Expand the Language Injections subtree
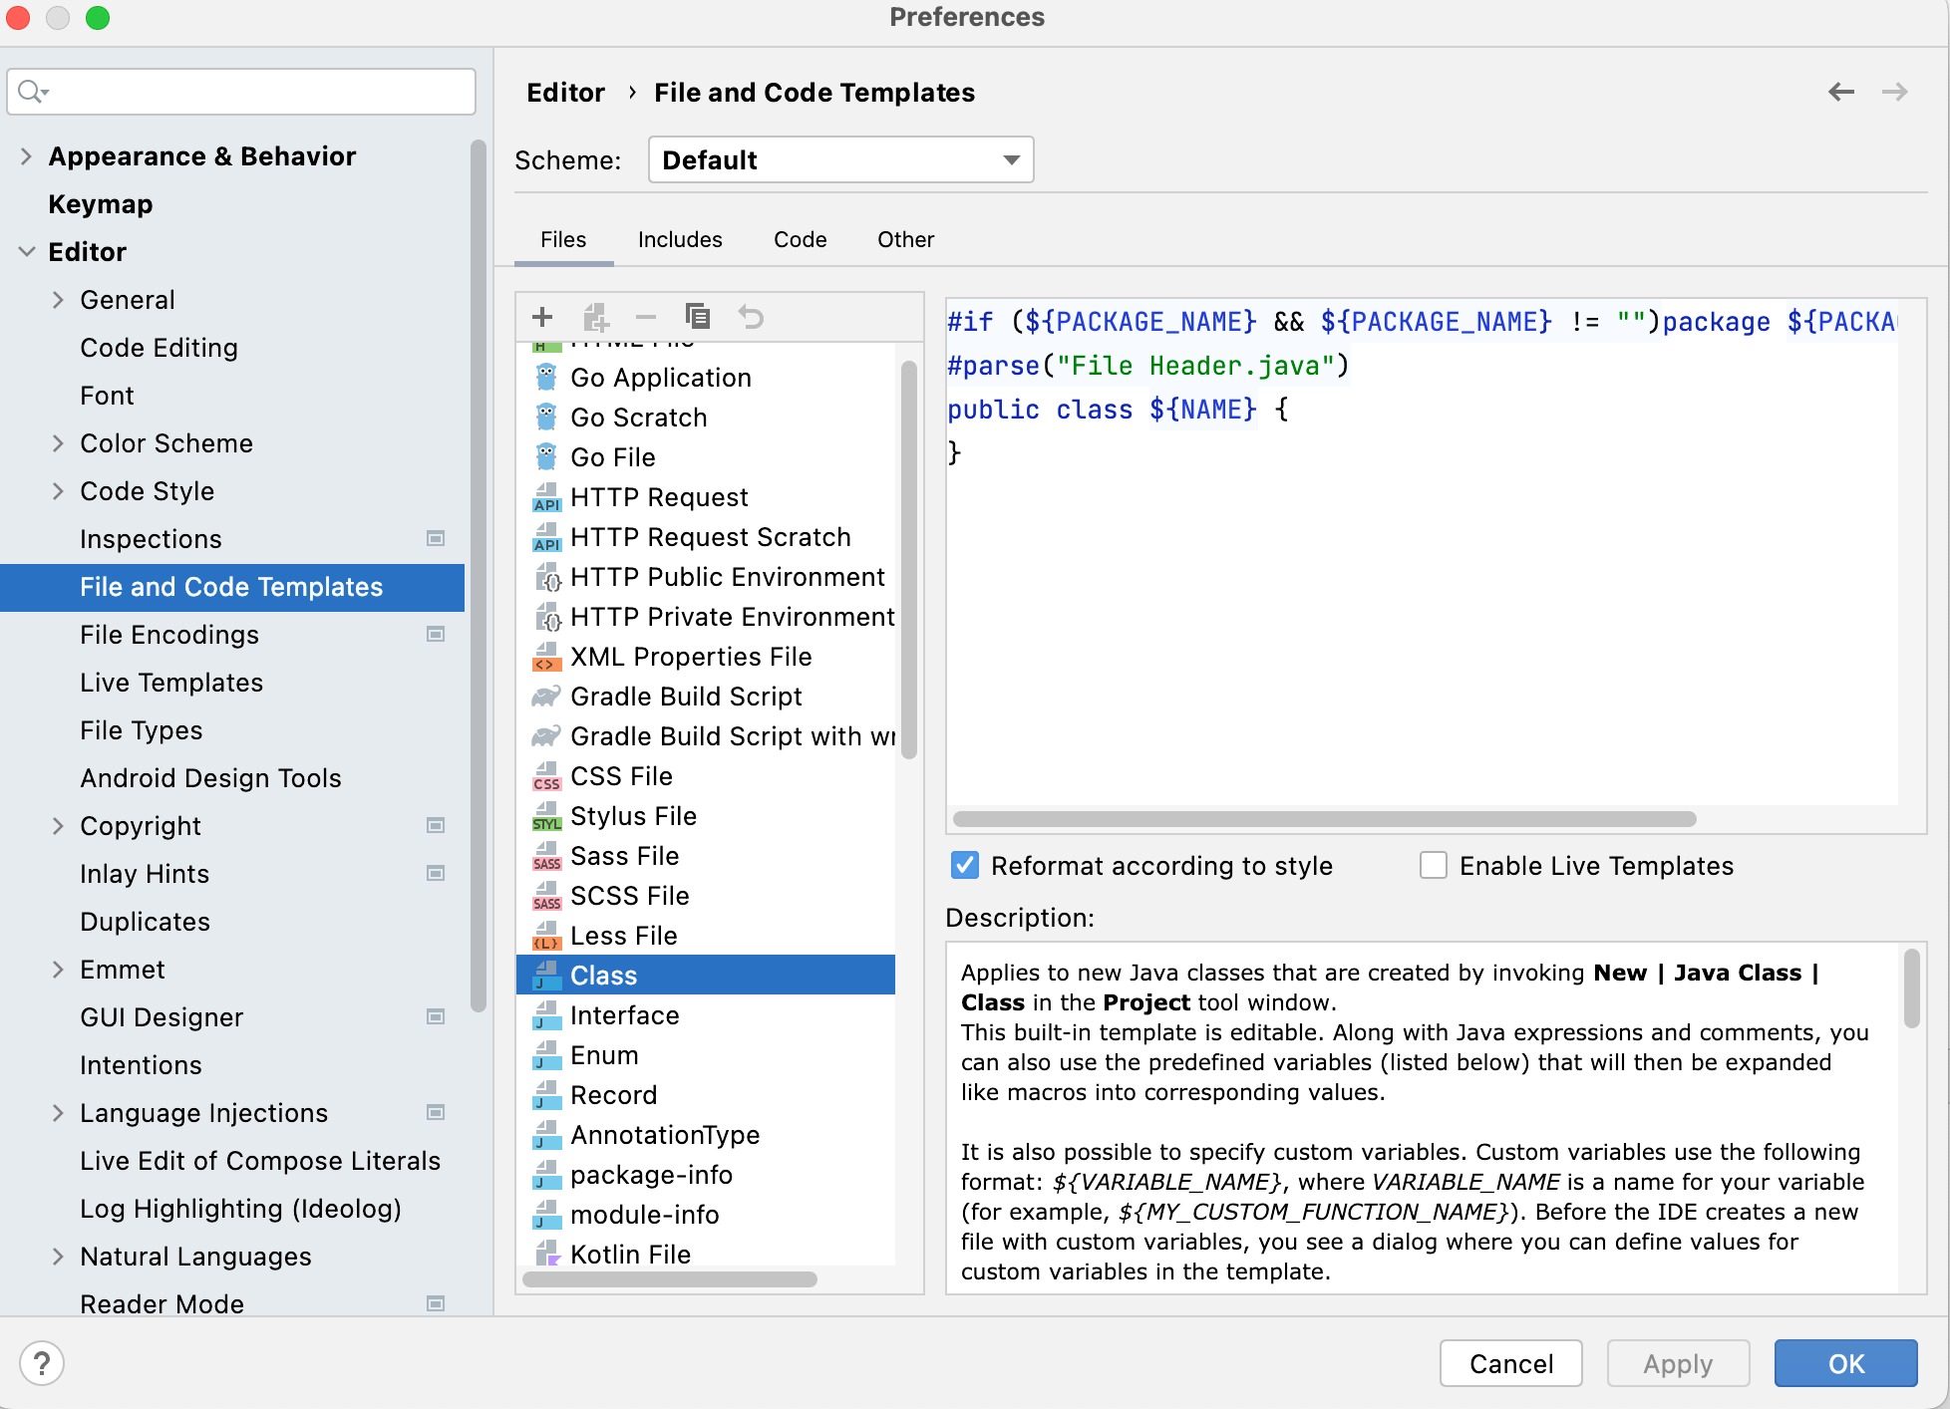Image resolution: width=1950 pixels, height=1409 pixels. (x=58, y=1113)
